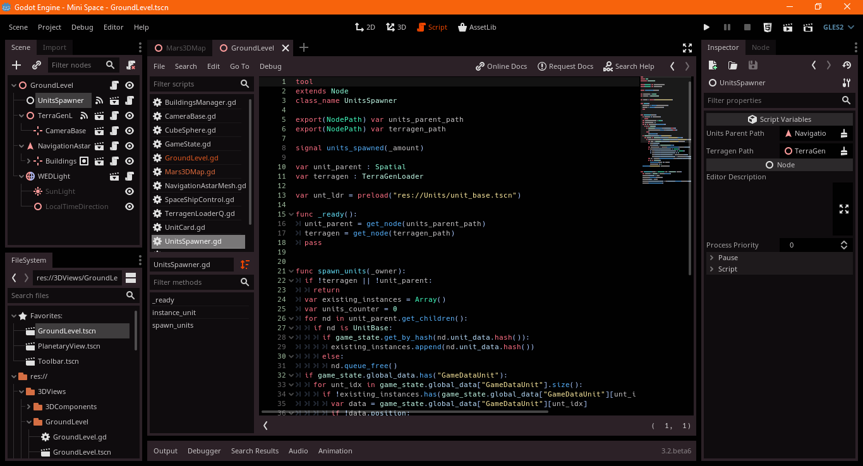This screenshot has width=863, height=466.
Task: Toggle distraction free mode icon
Action: [x=687, y=48]
